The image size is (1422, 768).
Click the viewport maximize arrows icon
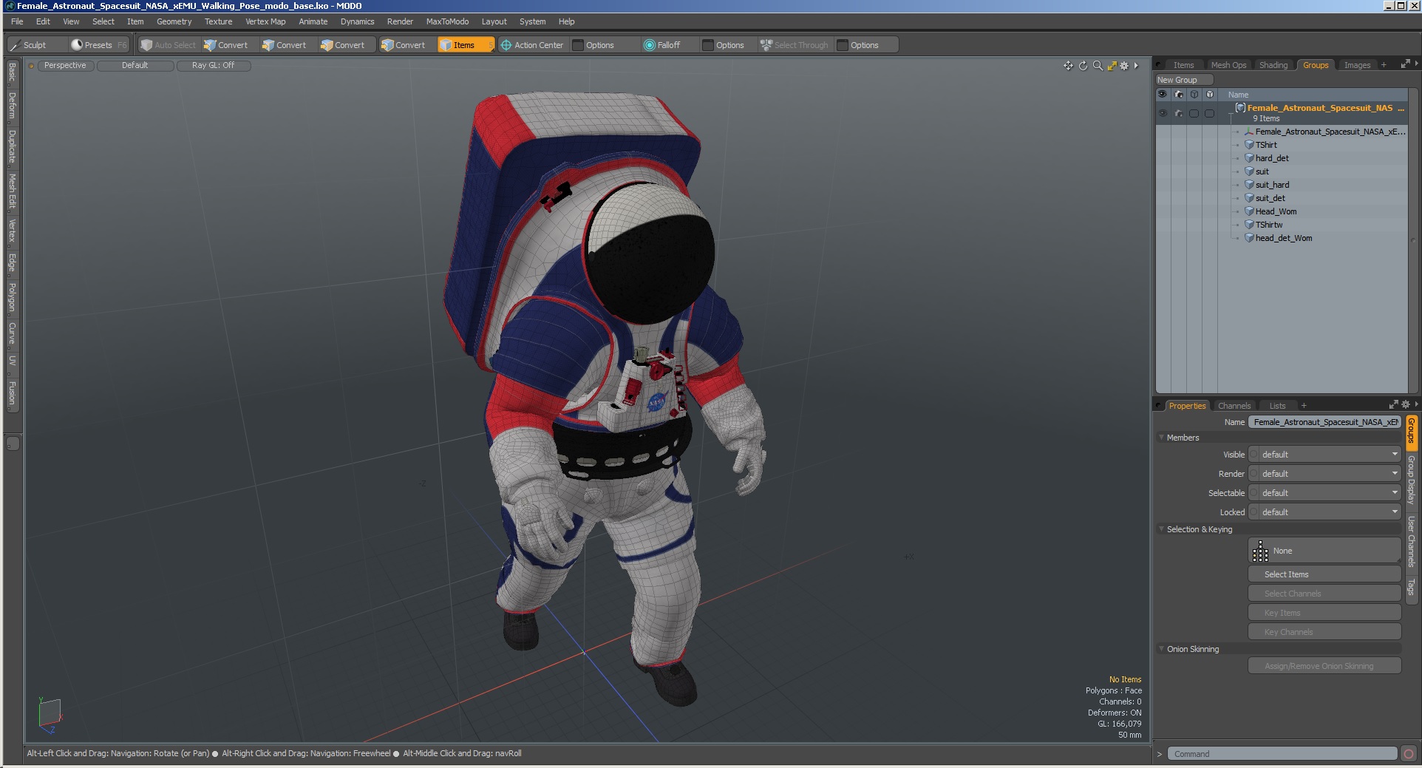[x=1112, y=66]
